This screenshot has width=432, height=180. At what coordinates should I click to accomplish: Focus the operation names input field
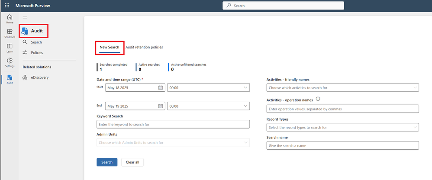(x=343, y=109)
